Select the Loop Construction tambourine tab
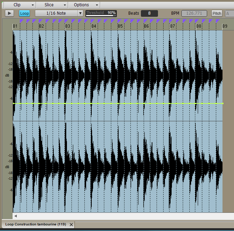The image size is (234, 231). (x=36, y=224)
